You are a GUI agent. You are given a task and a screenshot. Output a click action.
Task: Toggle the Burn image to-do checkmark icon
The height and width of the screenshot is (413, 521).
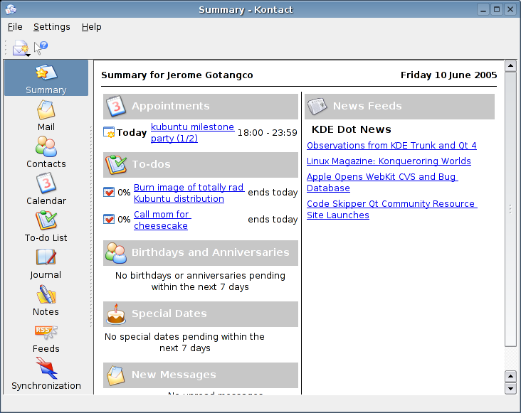(x=109, y=192)
